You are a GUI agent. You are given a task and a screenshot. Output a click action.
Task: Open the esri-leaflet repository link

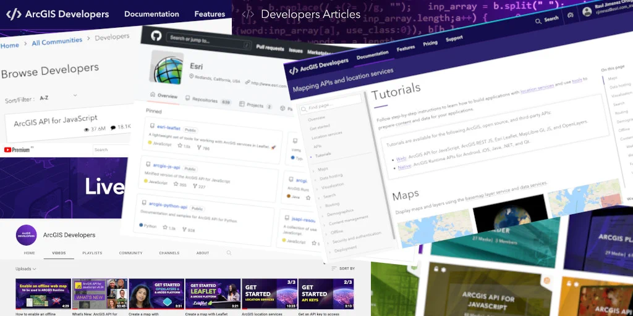point(168,127)
